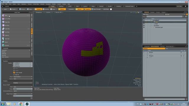Image resolution: width=189 pixels, height=106 pixels.
Task: Expand the Polygons statistics row
Action: point(147,56)
